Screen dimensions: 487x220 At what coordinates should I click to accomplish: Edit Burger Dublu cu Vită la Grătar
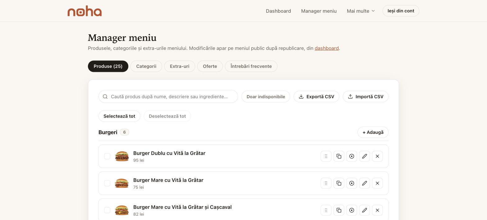[x=365, y=156]
